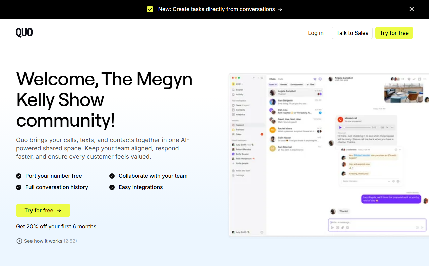This screenshot has width=429, height=268.
Task: Select the Sales inbox in the preview sidebar
Action: click(x=247, y=134)
